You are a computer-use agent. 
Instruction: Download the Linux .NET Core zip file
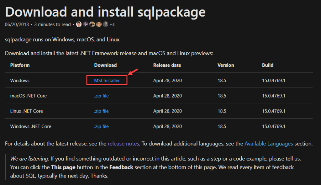[x=101, y=111]
